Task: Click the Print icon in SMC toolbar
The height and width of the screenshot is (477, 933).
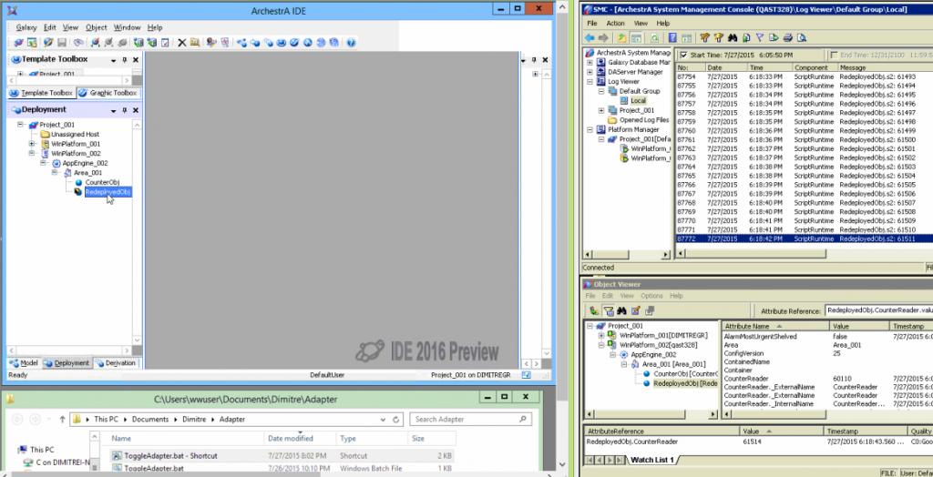Action: (788, 37)
